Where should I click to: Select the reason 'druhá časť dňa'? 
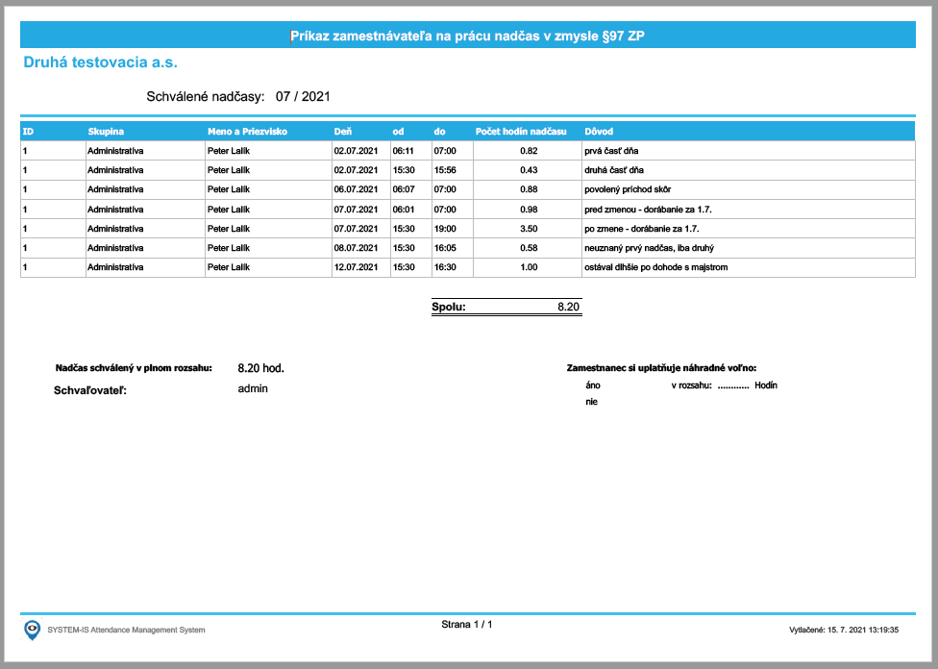click(x=614, y=170)
